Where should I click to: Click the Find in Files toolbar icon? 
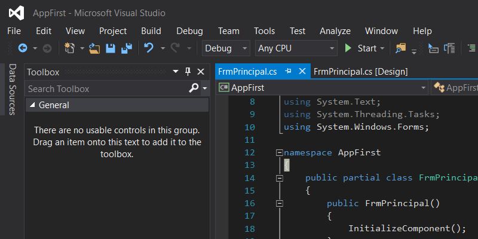click(x=400, y=48)
